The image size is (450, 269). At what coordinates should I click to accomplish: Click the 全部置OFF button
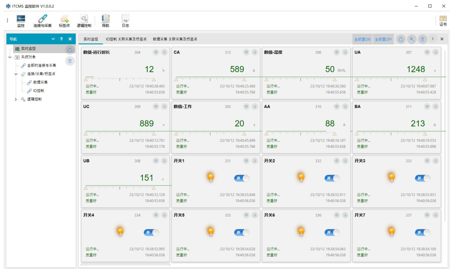point(383,39)
